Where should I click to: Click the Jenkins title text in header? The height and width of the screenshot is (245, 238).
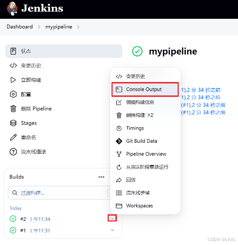42,8
